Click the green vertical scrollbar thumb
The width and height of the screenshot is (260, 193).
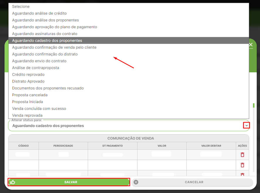click(254, 106)
